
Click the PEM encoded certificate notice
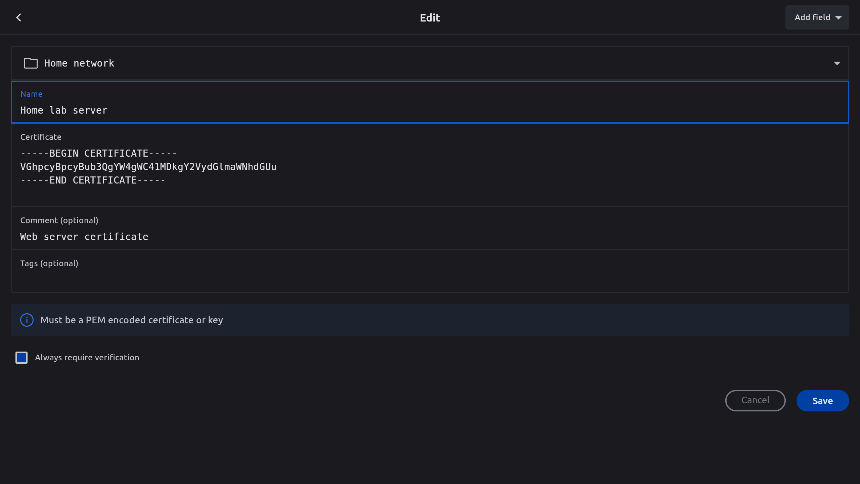(x=132, y=320)
